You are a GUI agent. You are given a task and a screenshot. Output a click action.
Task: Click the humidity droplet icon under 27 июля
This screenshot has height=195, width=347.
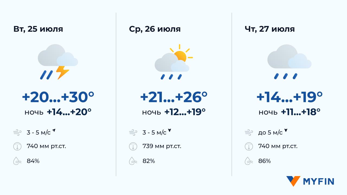[249, 161]
